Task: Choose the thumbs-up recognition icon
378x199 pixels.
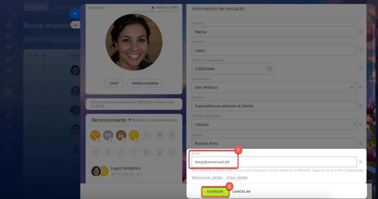Action: pos(147,135)
